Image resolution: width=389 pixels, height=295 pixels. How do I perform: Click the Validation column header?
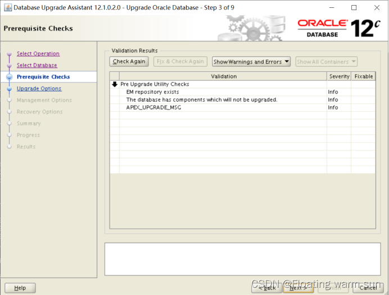[223, 76]
